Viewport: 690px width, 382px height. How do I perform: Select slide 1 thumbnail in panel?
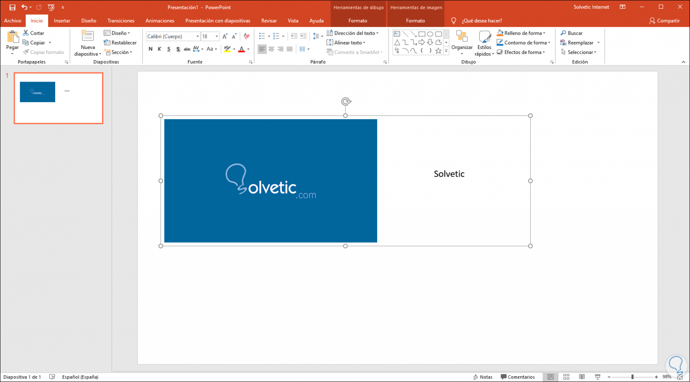tap(59, 98)
